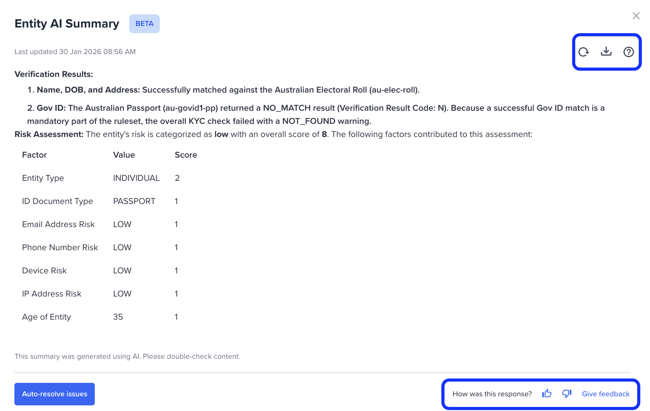
Task: Download the AI summary
Action: click(606, 52)
